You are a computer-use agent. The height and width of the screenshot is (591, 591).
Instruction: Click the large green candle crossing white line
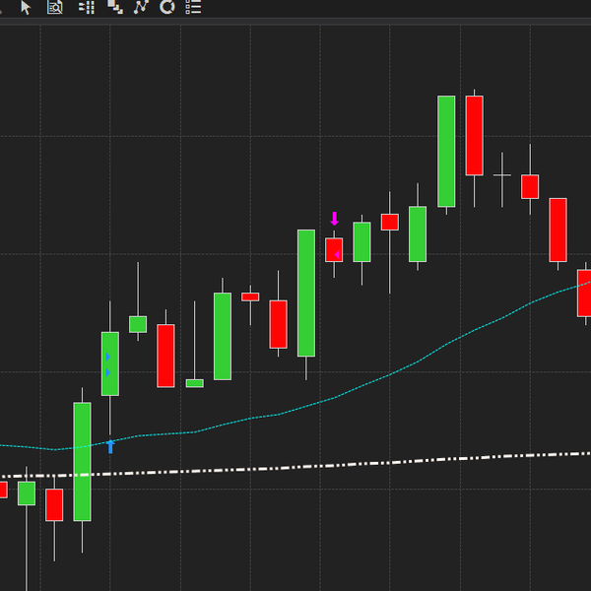[x=82, y=461]
